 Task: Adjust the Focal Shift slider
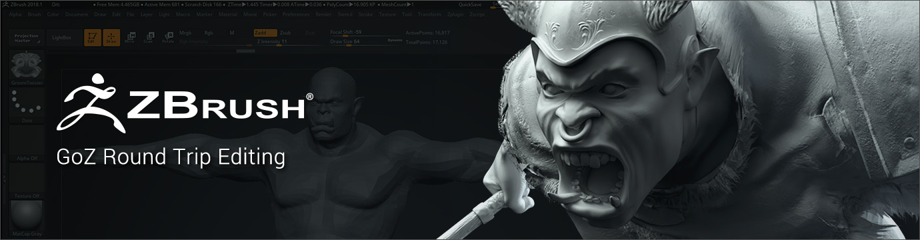(x=365, y=33)
